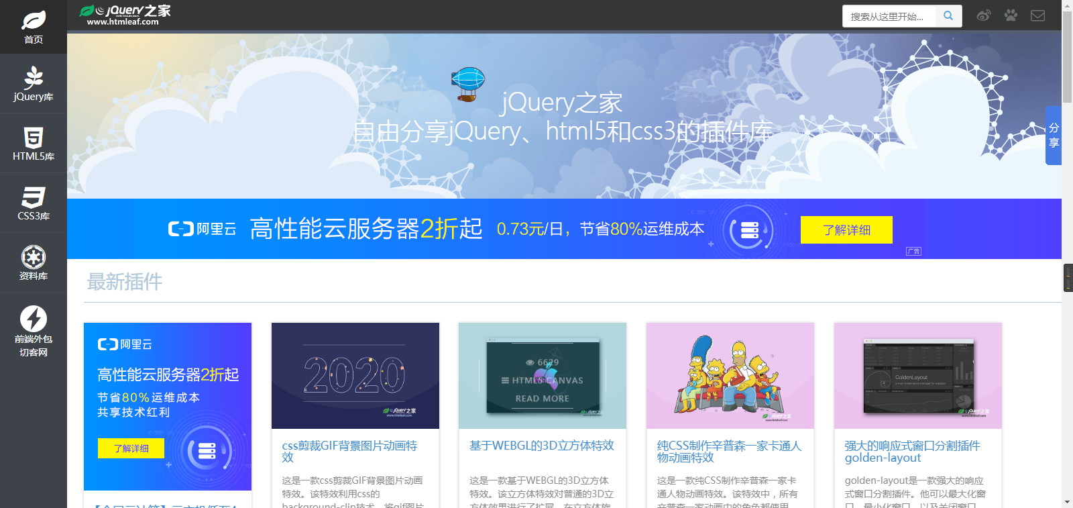Image resolution: width=1073 pixels, height=508 pixels.
Task: Click the jQuery之家 banner title
Action: (562, 103)
